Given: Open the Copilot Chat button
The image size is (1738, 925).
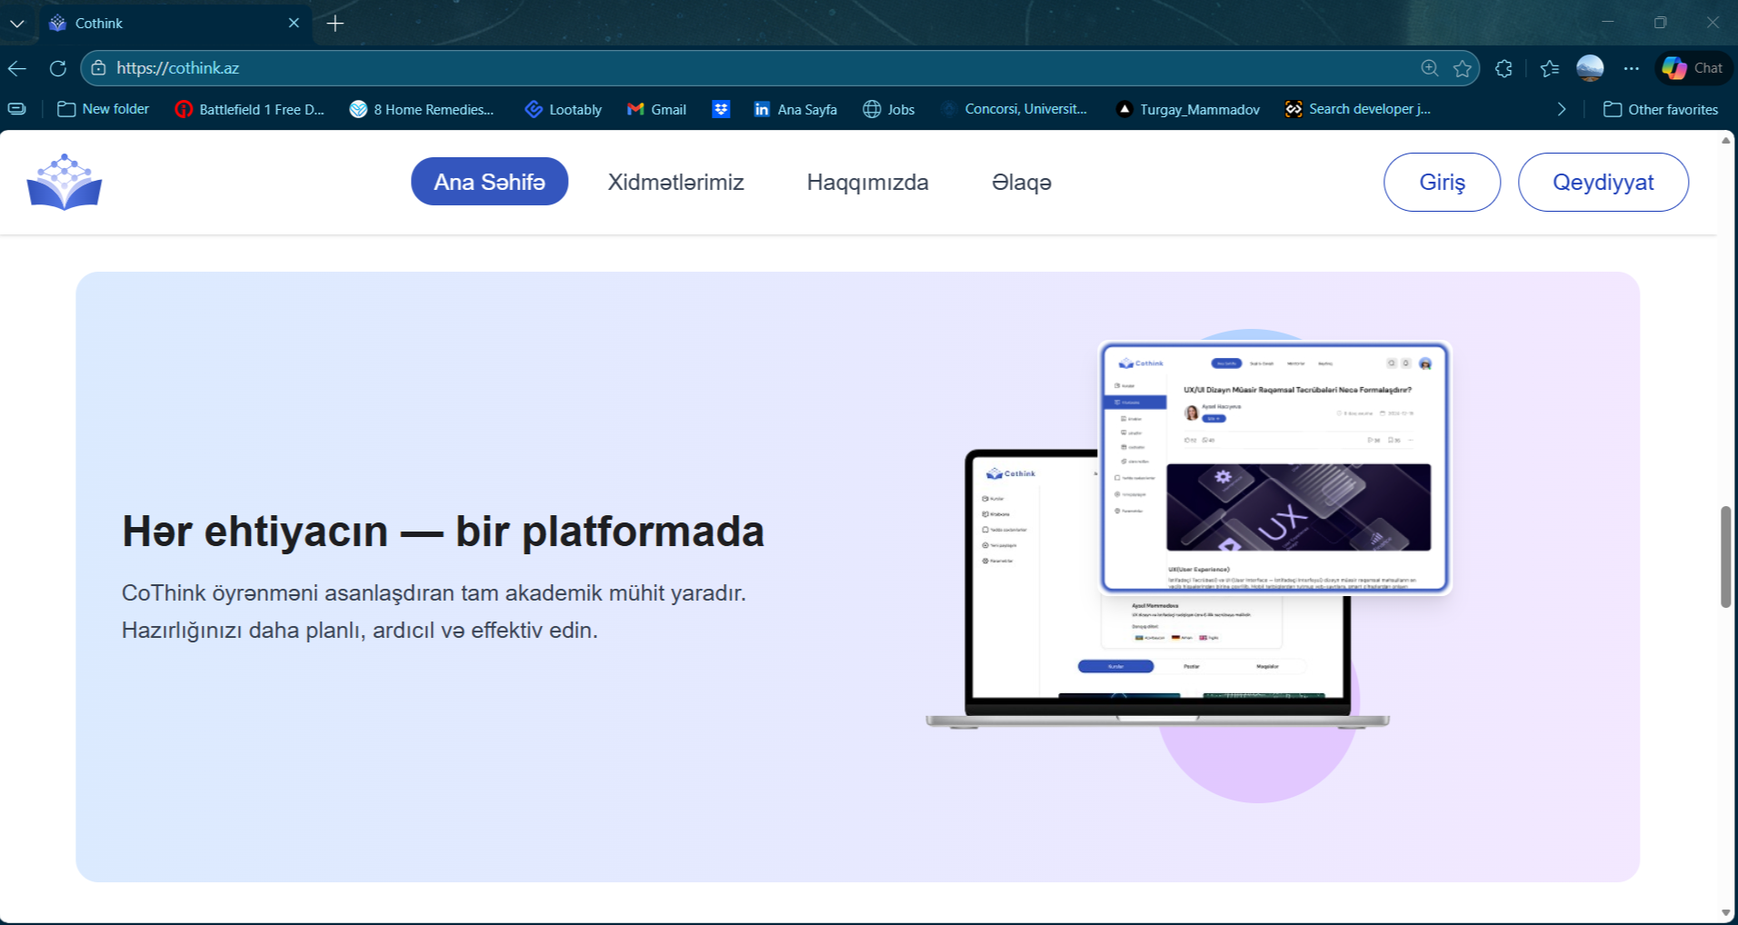Looking at the screenshot, I should pos(1693,68).
